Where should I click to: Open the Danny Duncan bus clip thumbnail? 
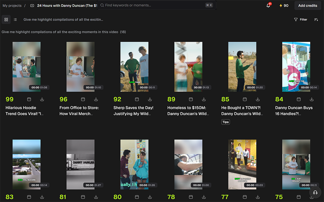80,165
